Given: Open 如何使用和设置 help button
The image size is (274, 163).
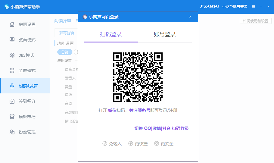Looking at the screenshot, I should pos(255,21).
